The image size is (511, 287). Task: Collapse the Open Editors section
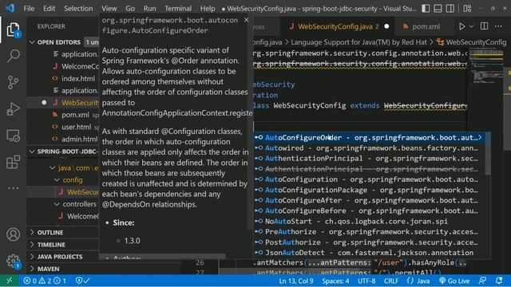pyautogui.click(x=32, y=42)
